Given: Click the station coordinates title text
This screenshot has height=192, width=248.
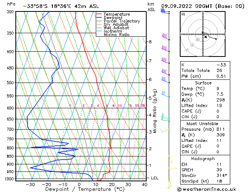Looking at the screenshot, I should click(x=61, y=6).
